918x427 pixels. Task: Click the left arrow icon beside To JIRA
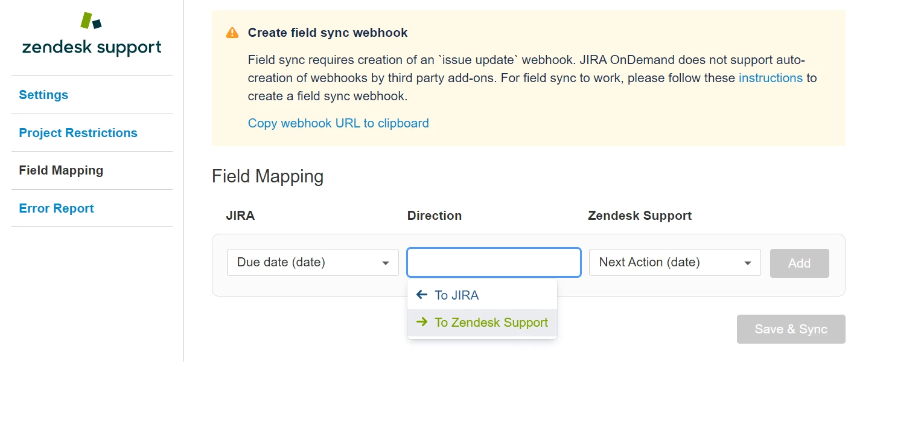coord(422,295)
